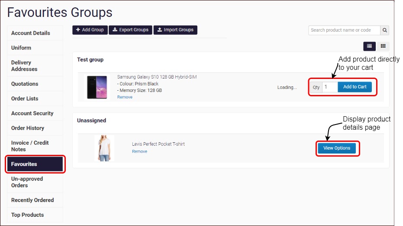
Task: Remove Levis T-shirt from favourites
Action: pos(139,151)
